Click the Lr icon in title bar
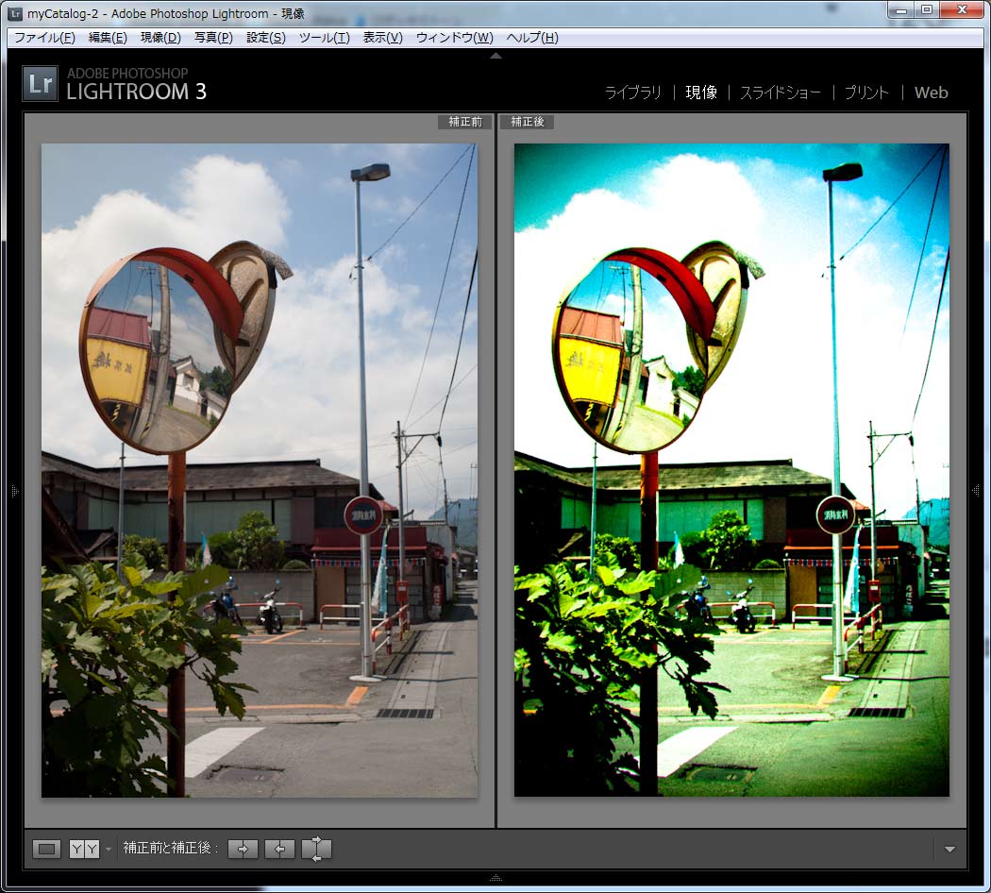This screenshot has height=893, width=991. 14,13
